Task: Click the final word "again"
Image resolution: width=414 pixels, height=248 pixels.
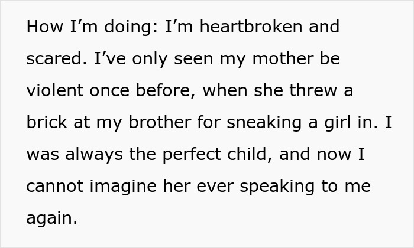Action: [51, 219]
